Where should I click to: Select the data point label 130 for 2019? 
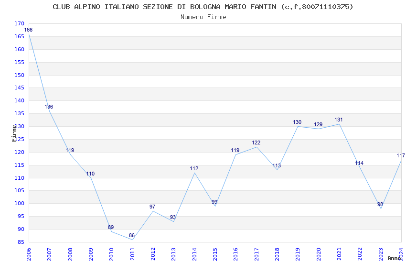(297, 122)
